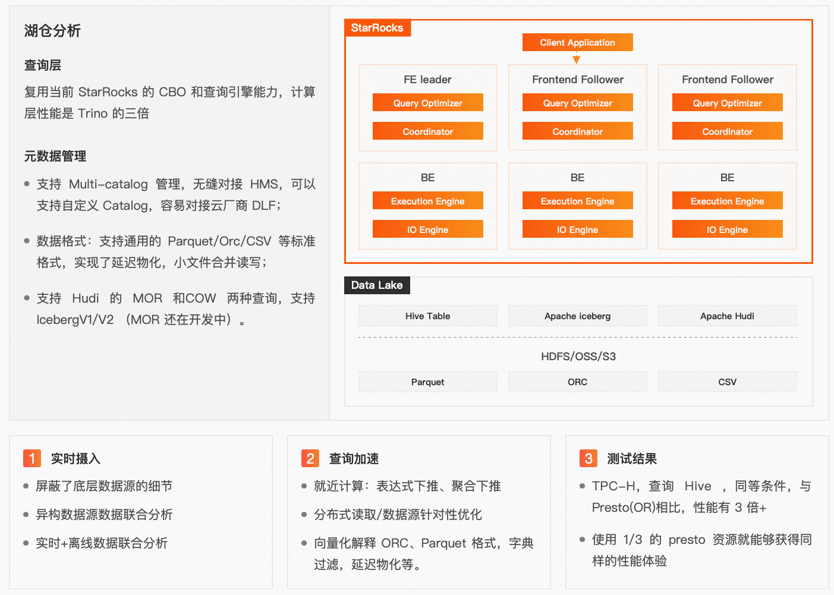Select the black Data Lake label tag
The image size is (834, 595).
[x=377, y=285]
